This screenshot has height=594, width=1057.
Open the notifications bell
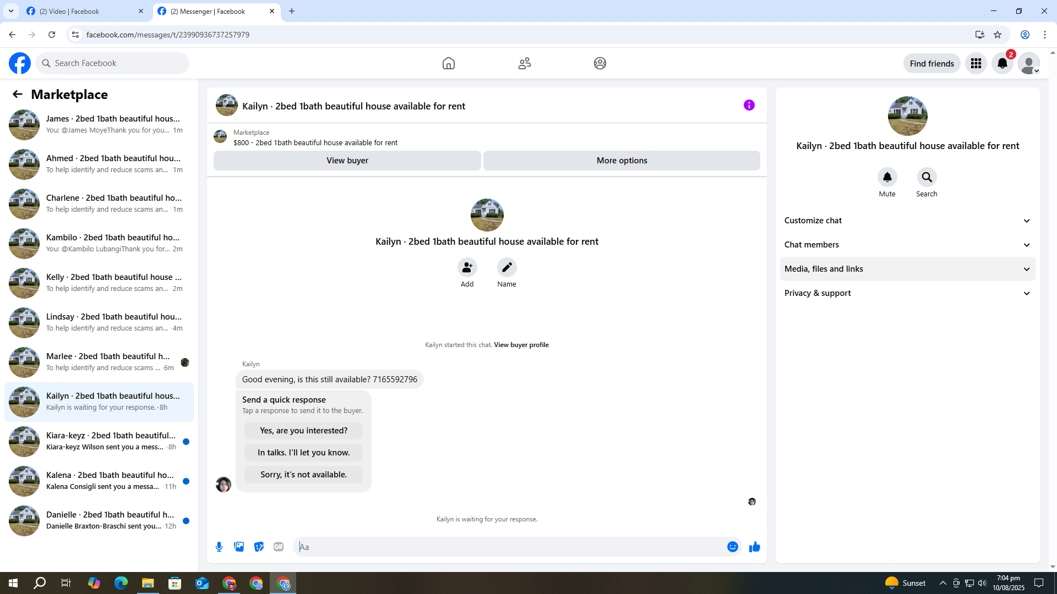[x=1002, y=63]
